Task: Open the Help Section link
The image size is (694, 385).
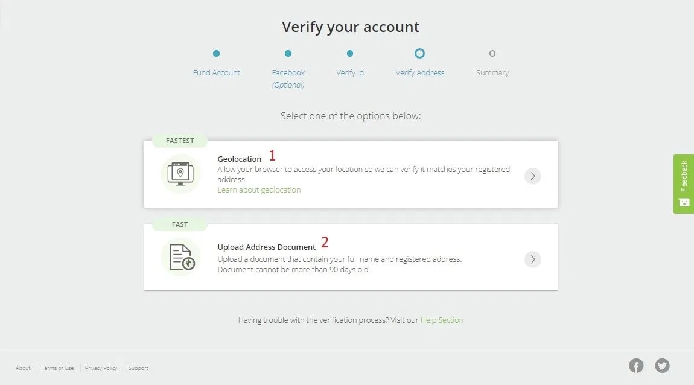Action: point(442,320)
